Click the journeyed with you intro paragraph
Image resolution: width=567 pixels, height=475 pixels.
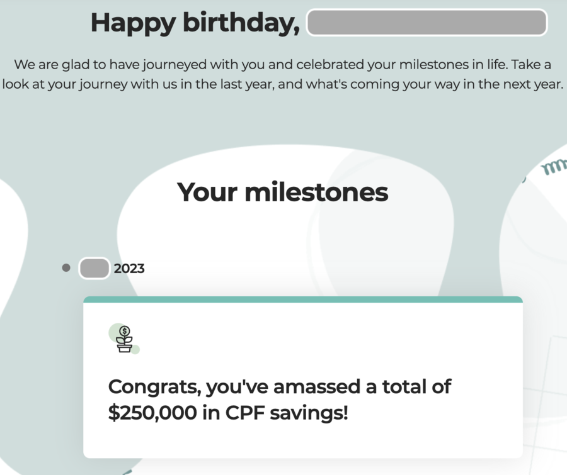(283, 74)
